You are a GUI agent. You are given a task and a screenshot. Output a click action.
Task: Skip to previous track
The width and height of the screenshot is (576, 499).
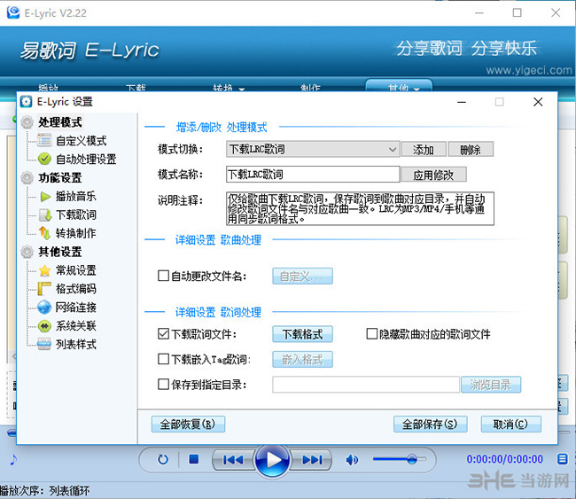tap(233, 460)
